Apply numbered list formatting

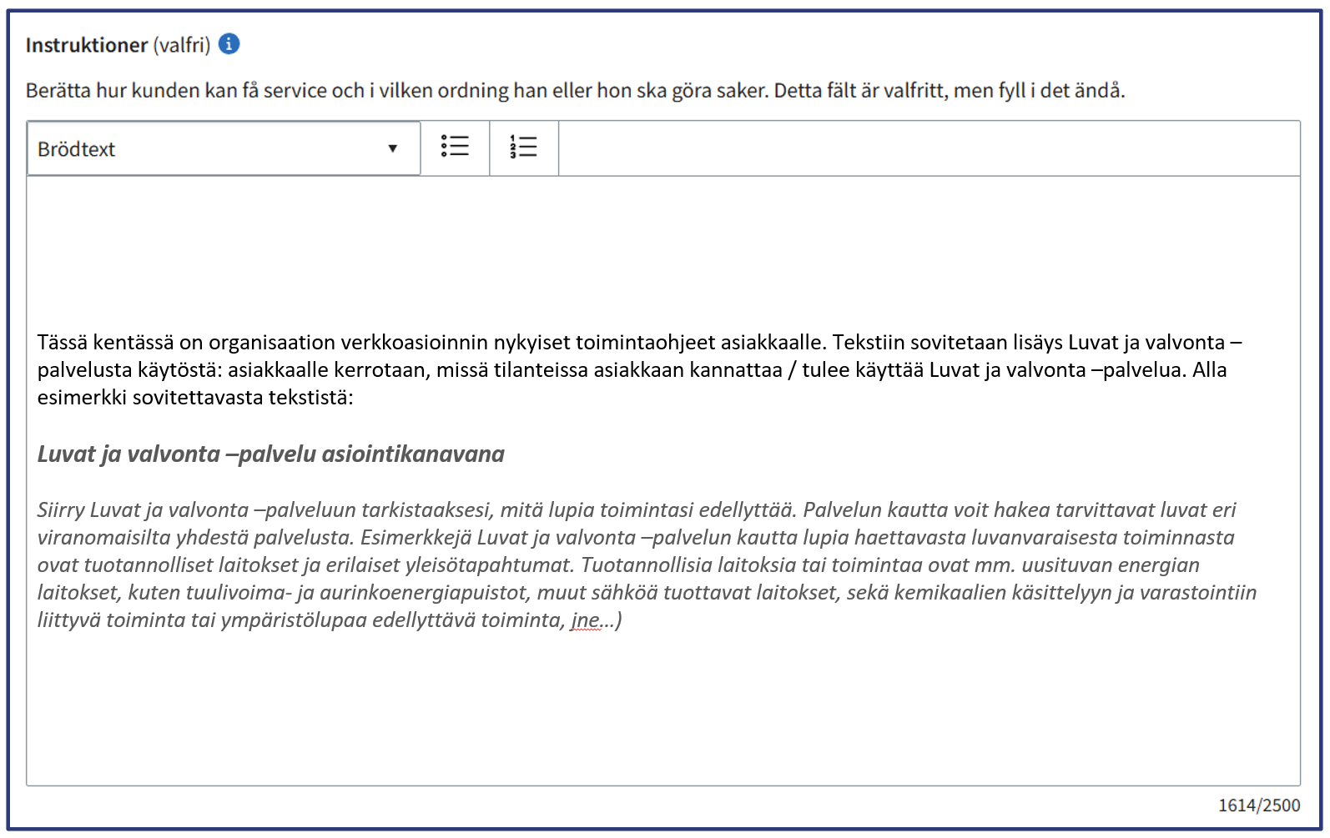point(523,147)
